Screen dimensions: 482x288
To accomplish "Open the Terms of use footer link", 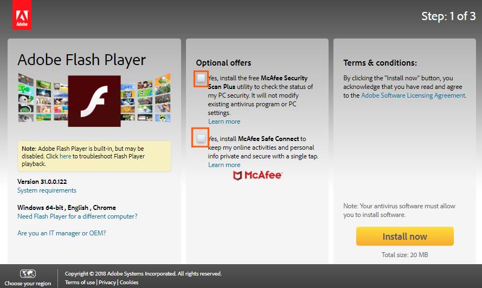I will click(x=80, y=282).
